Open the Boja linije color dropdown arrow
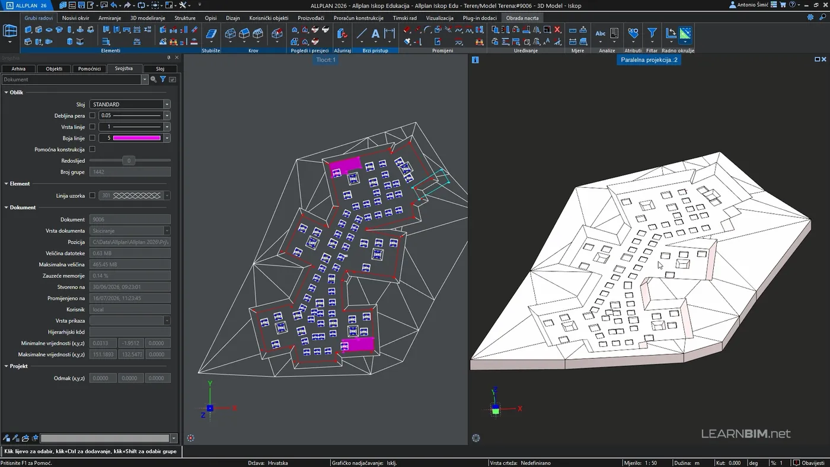 pos(167,138)
